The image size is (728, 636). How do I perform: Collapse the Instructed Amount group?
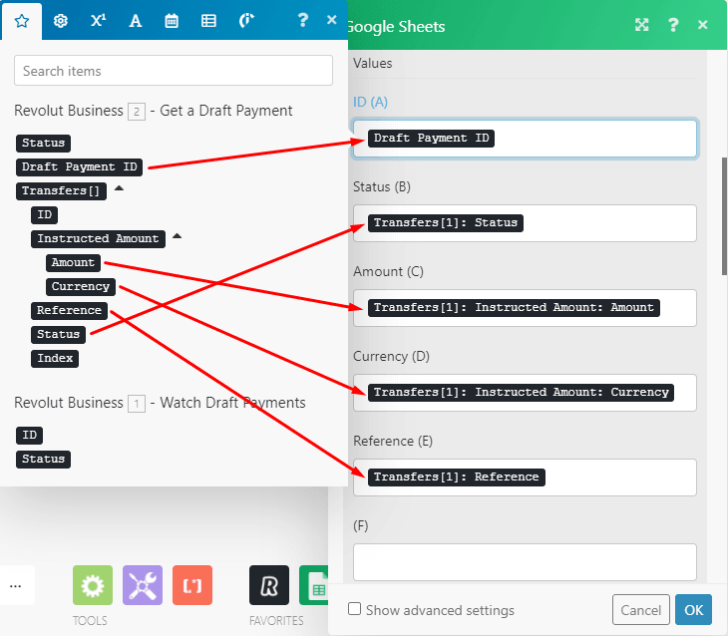tap(178, 236)
